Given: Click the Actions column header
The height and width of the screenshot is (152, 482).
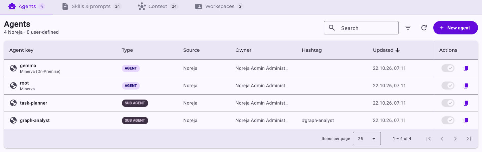Looking at the screenshot, I should (x=448, y=50).
